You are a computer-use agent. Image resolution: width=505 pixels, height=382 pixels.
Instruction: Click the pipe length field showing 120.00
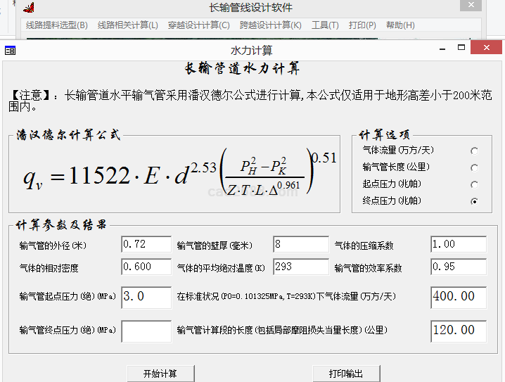[x=458, y=331]
